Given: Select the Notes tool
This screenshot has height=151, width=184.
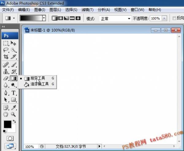Looking at the screenshot, I should pos(6,107).
